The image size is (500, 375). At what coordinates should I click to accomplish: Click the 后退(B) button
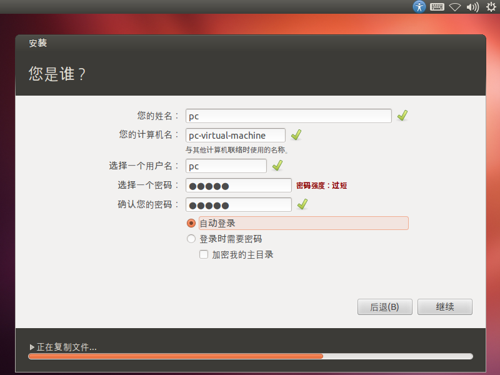[385, 307]
